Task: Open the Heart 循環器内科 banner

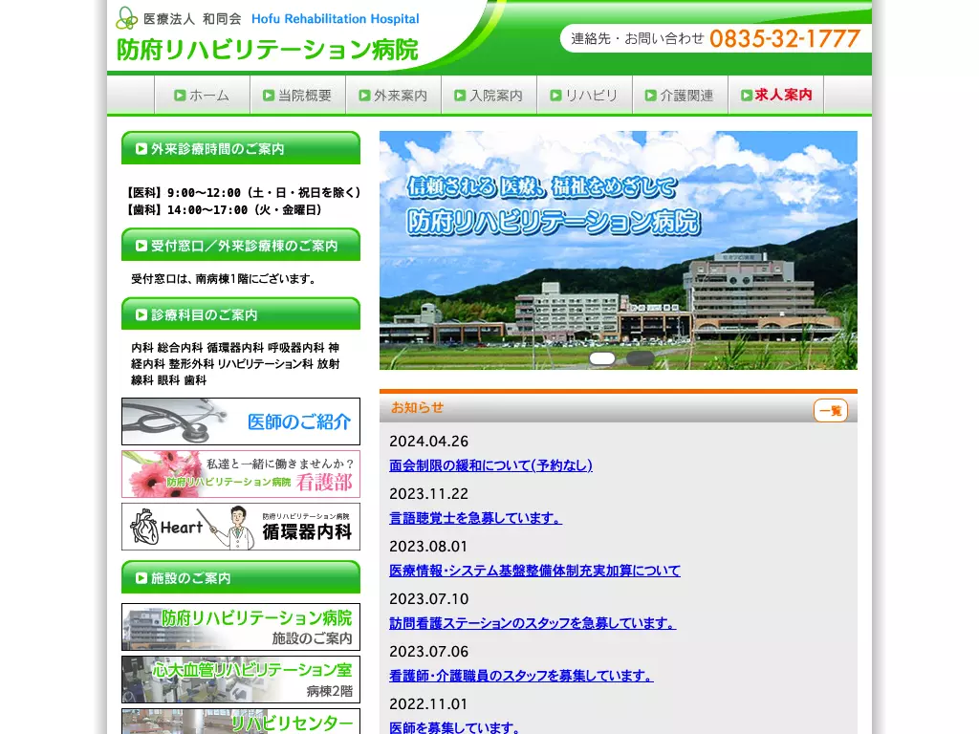Action: tap(241, 527)
